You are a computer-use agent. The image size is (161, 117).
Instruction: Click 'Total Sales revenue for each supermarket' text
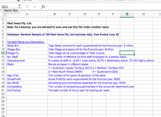click(91, 45)
